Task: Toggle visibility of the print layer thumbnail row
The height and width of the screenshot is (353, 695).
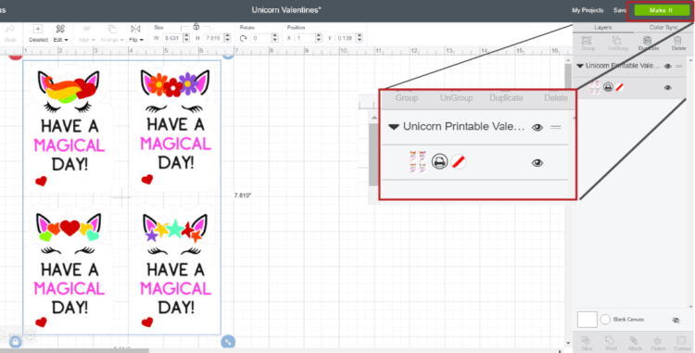Action: coord(667,88)
